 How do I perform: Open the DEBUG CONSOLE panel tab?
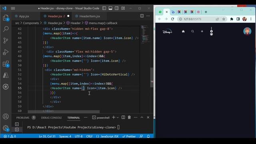point(51,118)
